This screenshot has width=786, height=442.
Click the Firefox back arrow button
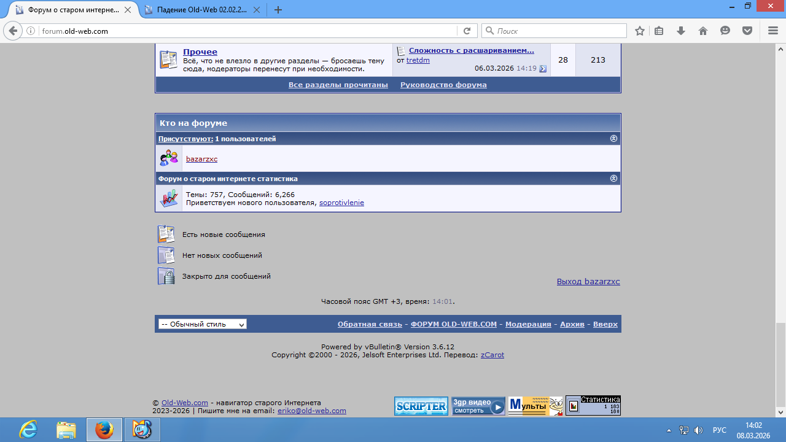tap(13, 31)
